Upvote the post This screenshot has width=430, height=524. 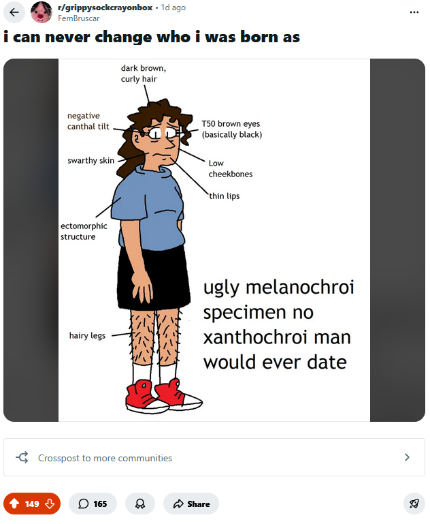14,504
